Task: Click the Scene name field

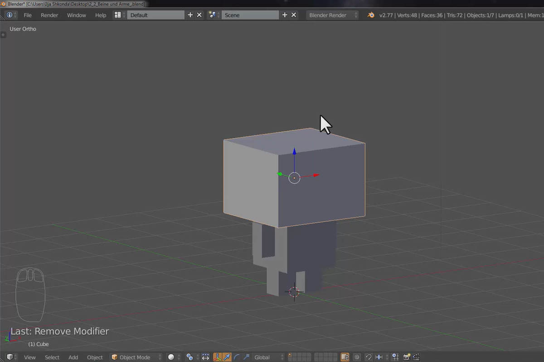Action: [x=250, y=15]
